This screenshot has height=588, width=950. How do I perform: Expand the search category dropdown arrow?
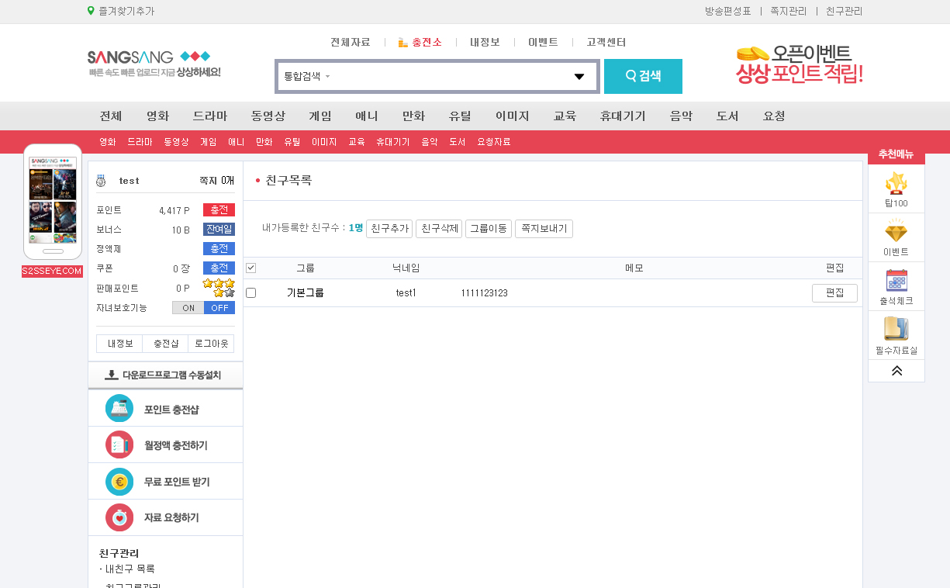579,76
